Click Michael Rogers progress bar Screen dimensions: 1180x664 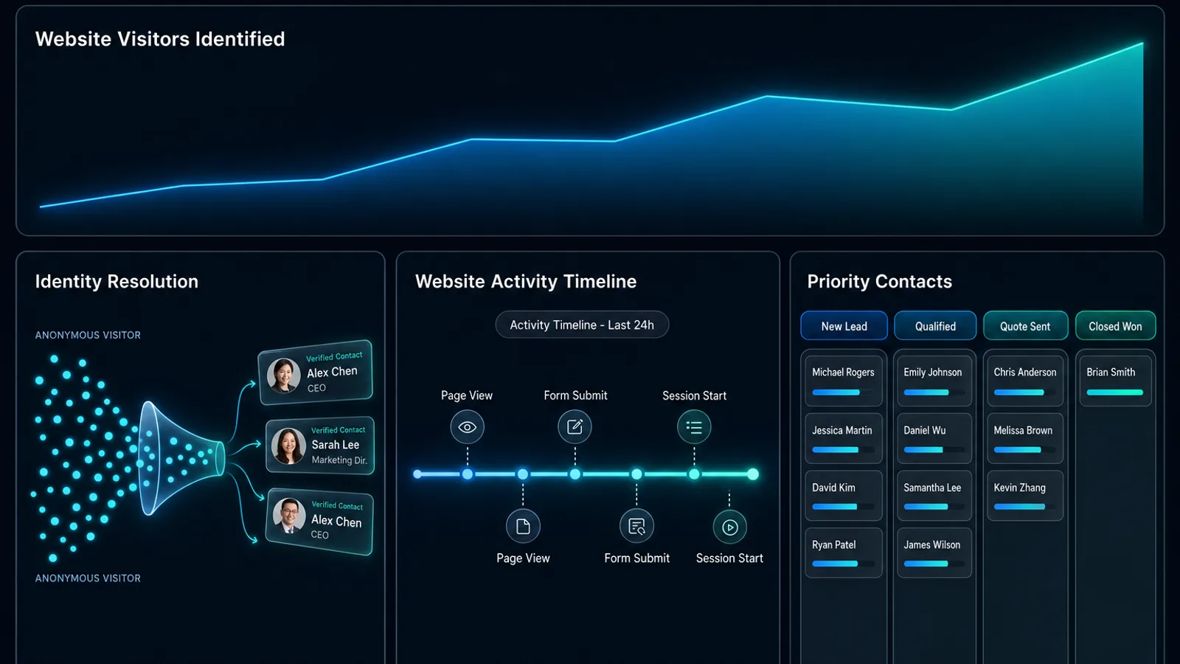843,392
